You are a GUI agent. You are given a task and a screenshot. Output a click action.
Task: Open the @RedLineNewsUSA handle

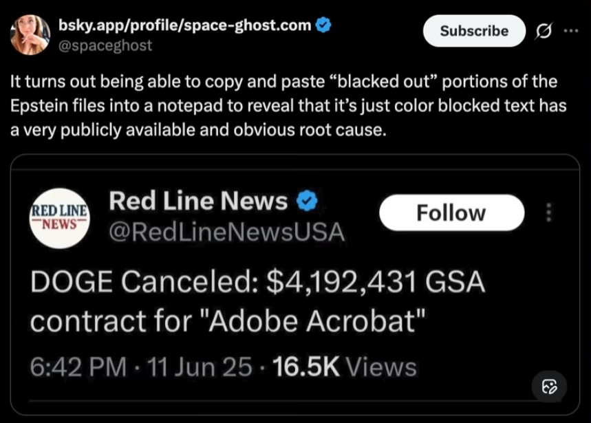tap(226, 232)
